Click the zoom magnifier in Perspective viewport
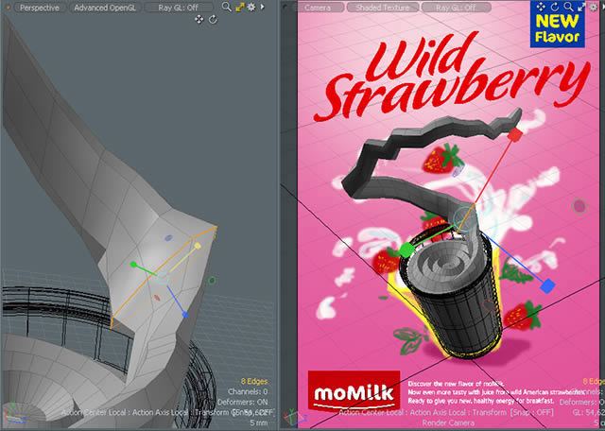The height and width of the screenshot is (431, 605). click(227, 7)
